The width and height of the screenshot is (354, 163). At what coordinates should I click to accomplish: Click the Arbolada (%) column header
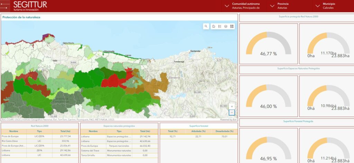pyautogui.click(x=198, y=131)
